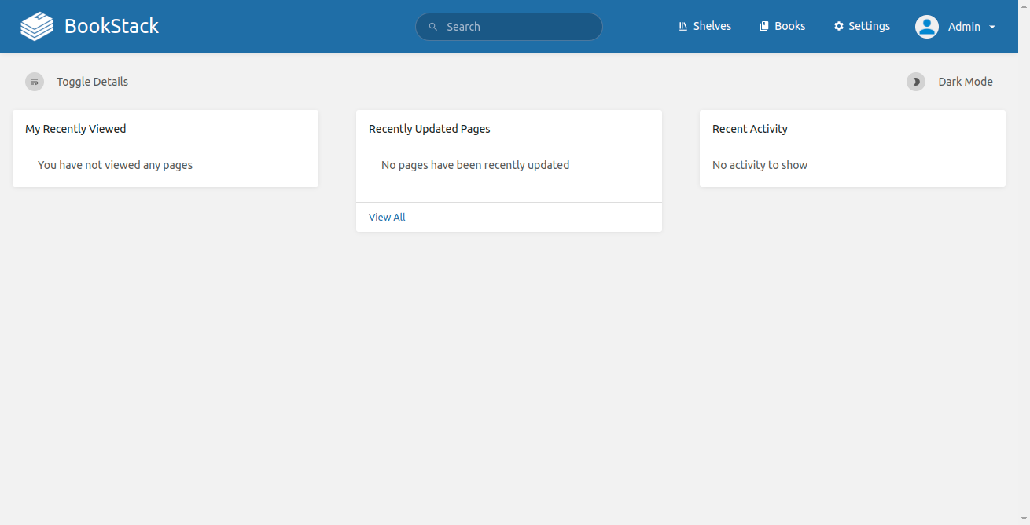Viewport: 1030px width, 525px height.
Task: Click the Dark Mode half-moon icon
Action: [916, 82]
